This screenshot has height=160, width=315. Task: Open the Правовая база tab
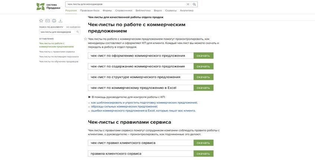[90, 10]
